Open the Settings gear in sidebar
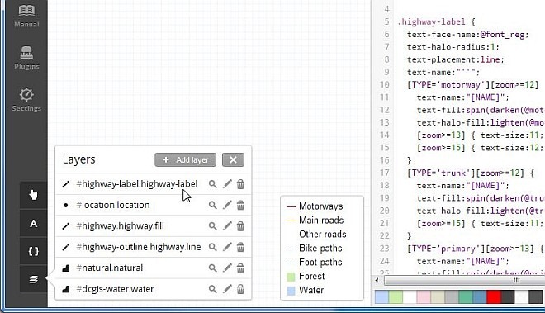Screen dimensions: 545x313 click(26, 100)
